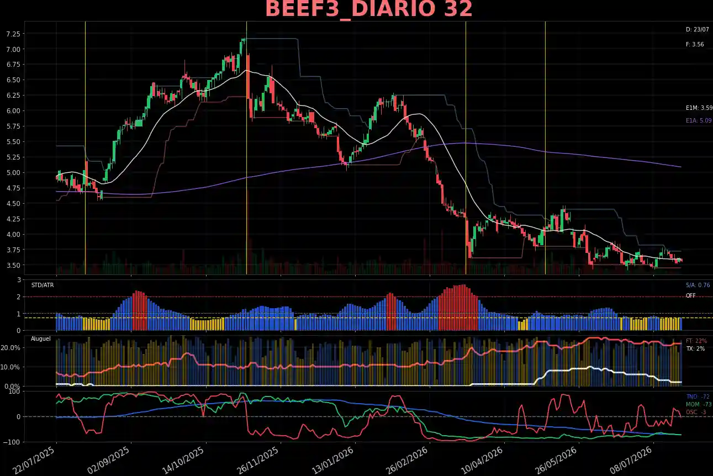Click the 4.50 price axis tick
Viewport: 713px width, 476px height.
point(13,204)
